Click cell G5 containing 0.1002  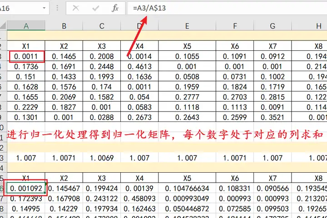click(272, 77)
